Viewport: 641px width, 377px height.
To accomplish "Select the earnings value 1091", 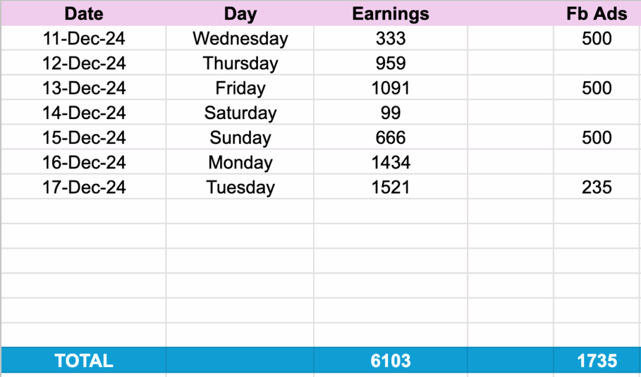I will (x=391, y=88).
